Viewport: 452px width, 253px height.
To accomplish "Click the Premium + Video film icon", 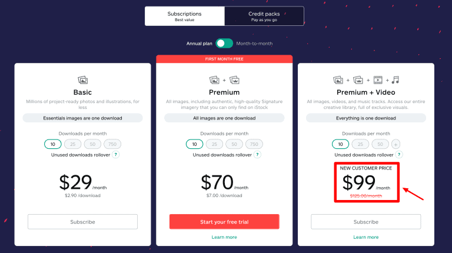I will click(377, 79).
